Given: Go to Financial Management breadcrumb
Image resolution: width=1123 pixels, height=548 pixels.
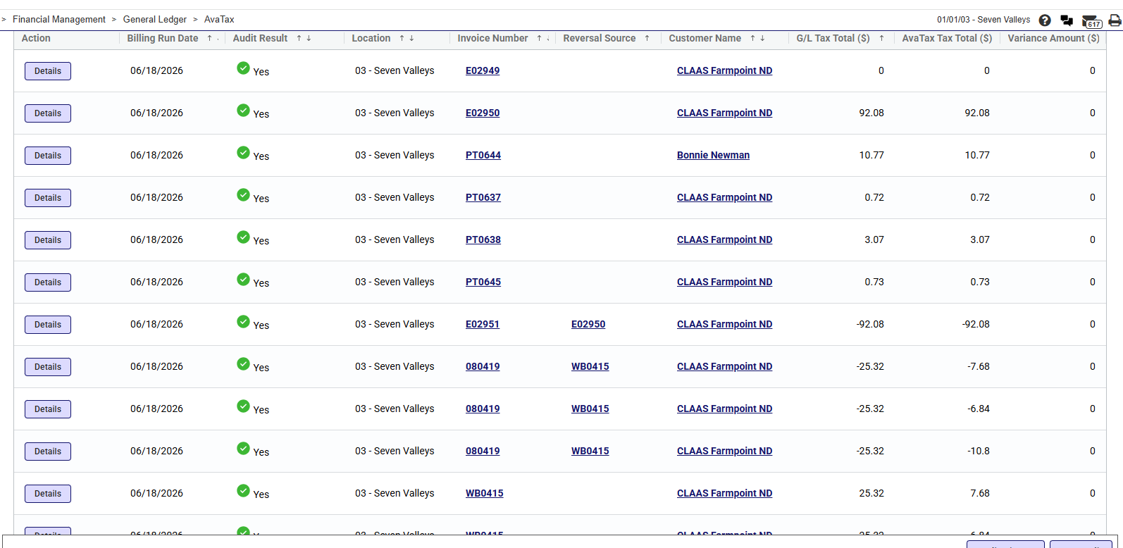Looking at the screenshot, I should tap(59, 20).
